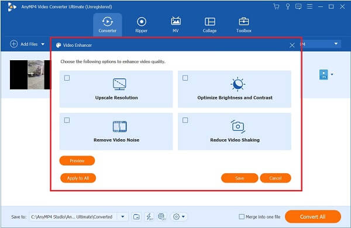This screenshot has width=351, height=228.
Task: Open the feedback chat icon
Action: click(x=298, y=6)
